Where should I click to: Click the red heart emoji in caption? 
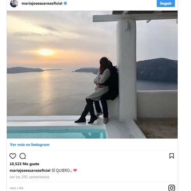coord(75,170)
